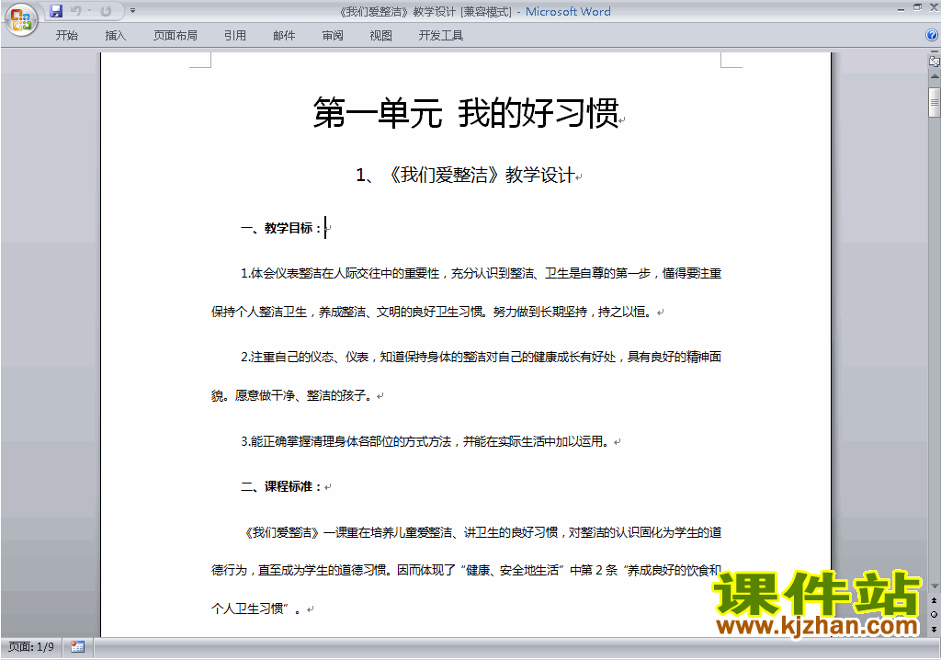Viewport: 941px width, 660px height.
Task: Open the Select Browse Object round button
Action: [934, 614]
